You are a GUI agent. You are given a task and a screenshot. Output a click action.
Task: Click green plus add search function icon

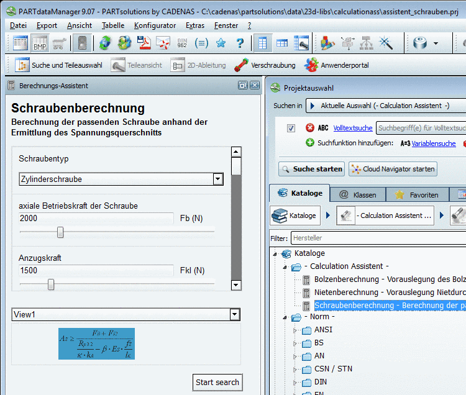(x=310, y=143)
